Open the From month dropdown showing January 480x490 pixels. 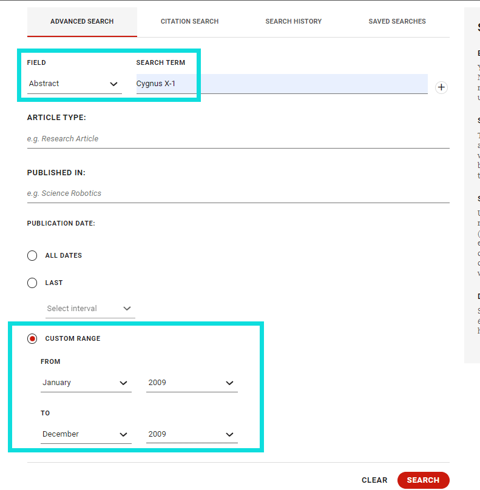point(86,383)
